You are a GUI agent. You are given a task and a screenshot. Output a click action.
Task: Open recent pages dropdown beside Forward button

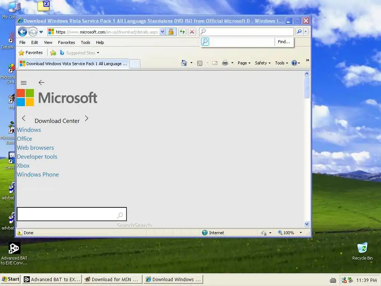(41, 32)
